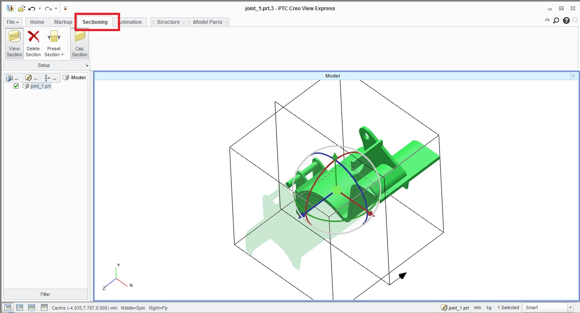580x313 pixels.
Task: Expand the Undo history dropdown
Action: pyautogui.click(x=40, y=9)
